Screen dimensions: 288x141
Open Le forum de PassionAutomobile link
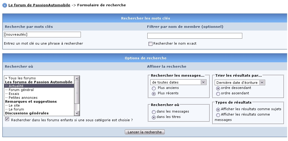coord(39,5)
